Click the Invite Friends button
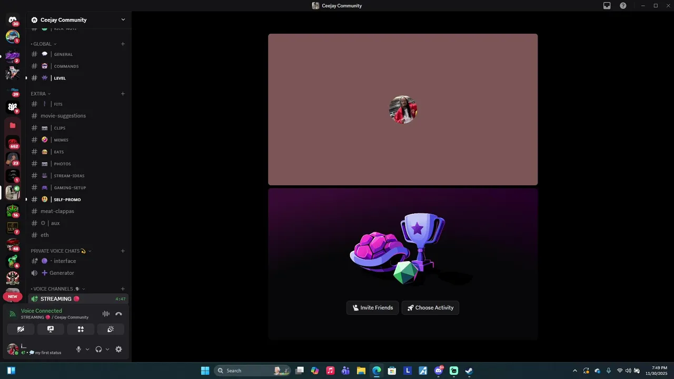The height and width of the screenshot is (379, 674). point(373,308)
